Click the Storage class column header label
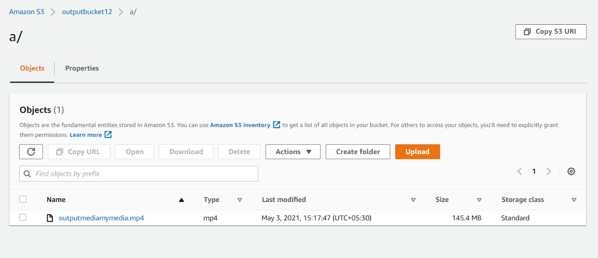This screenshot has height=258, width=598. tap(523, 200)
